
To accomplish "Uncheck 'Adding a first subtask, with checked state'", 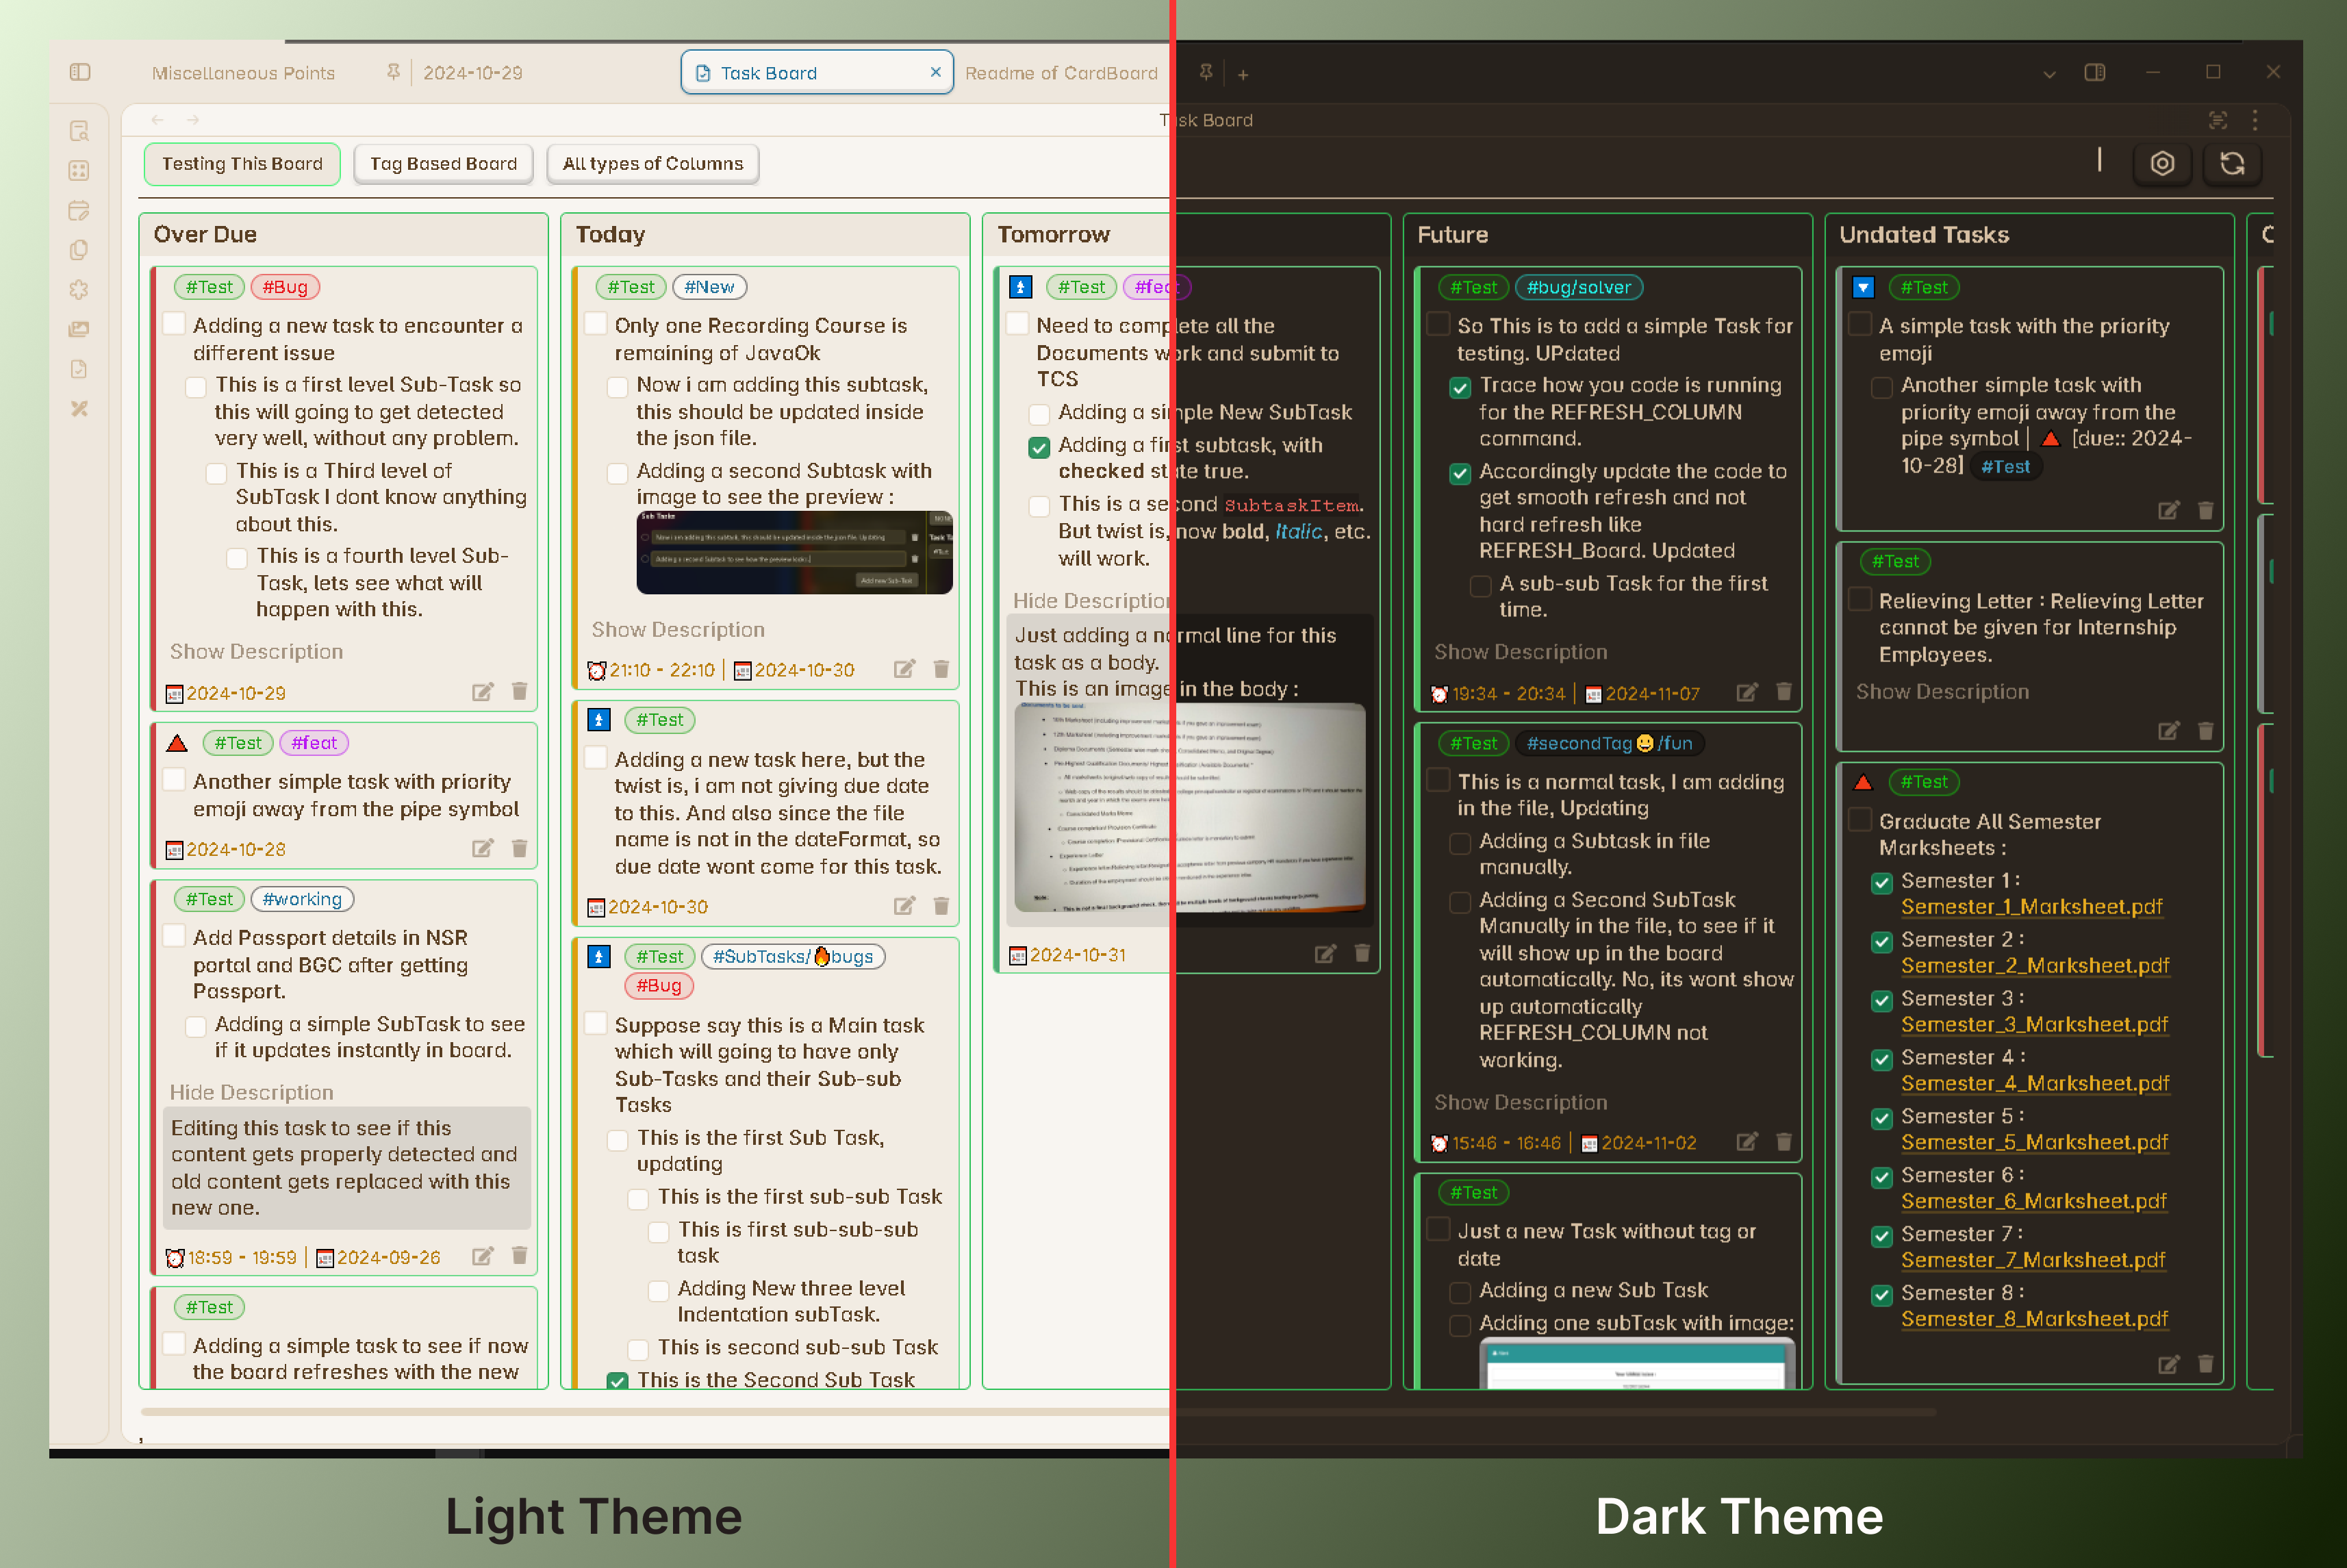I will coord(1040,447).
